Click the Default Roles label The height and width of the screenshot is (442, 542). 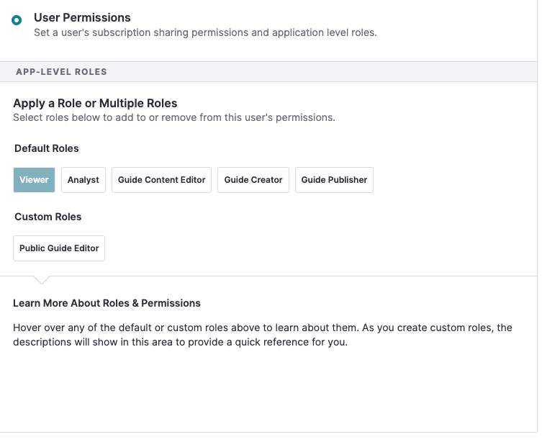pos(47,148)
